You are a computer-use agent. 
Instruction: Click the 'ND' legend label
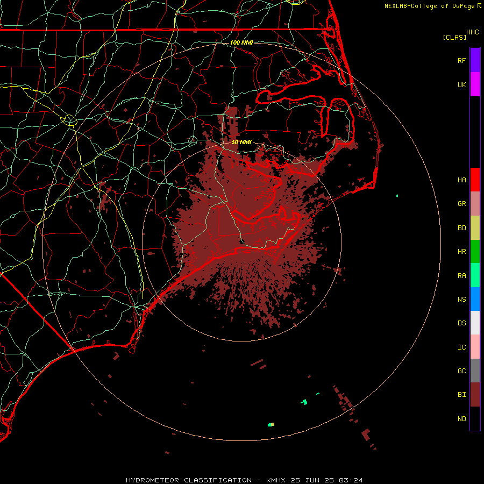[x=461, y=418]
